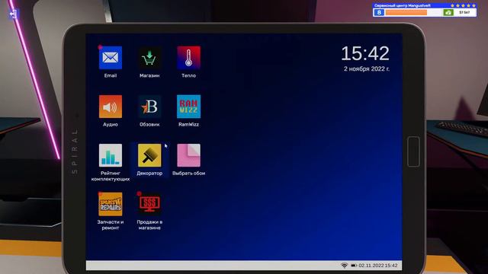Viewport: 488px width, 274px height.
Task: Open the Аудио speaker app
Action: coord(110,107)
